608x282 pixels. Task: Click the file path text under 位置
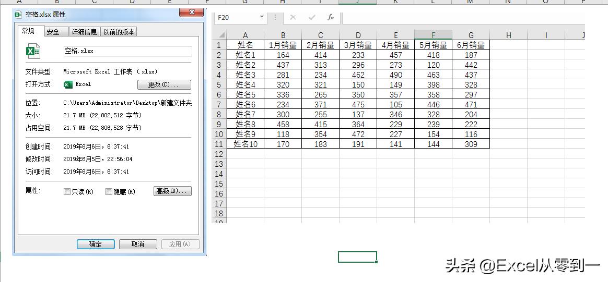(x=127, y=103)
